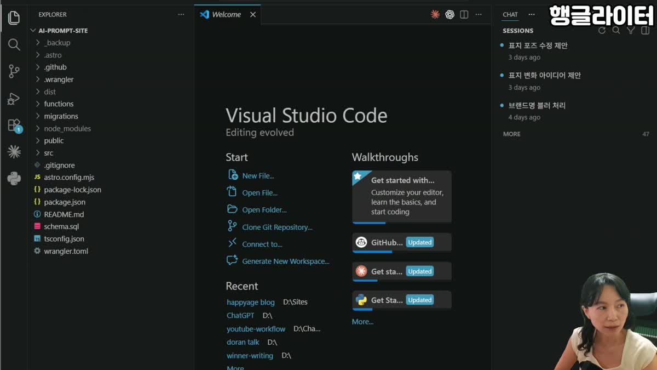This screenshot has height=370, width=657.
Task: Open Claude icon in activity bar
Action: [14, 152]
